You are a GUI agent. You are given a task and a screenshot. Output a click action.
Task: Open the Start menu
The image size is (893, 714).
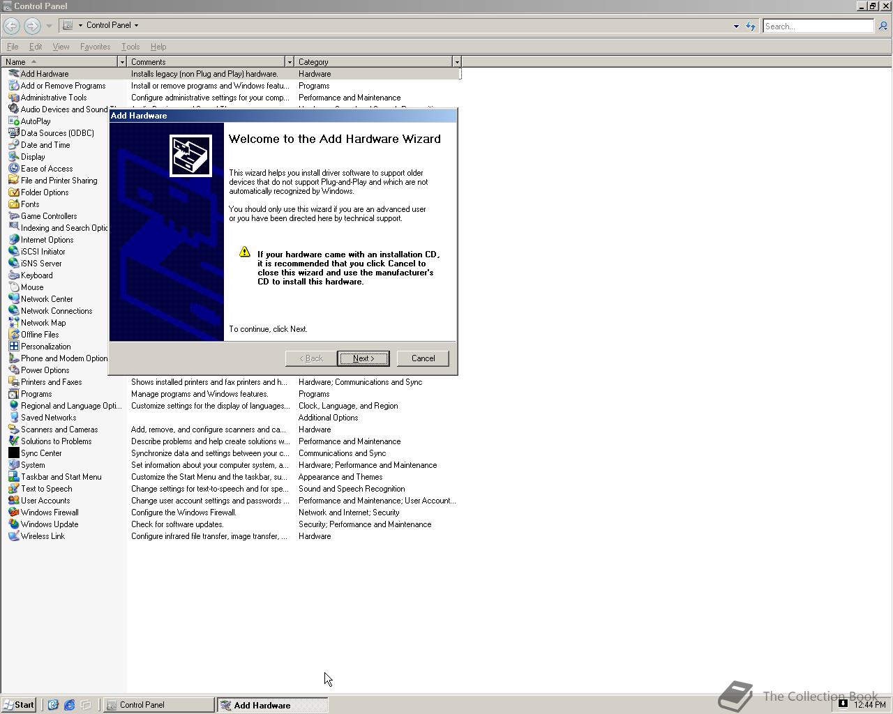(19, 705)
